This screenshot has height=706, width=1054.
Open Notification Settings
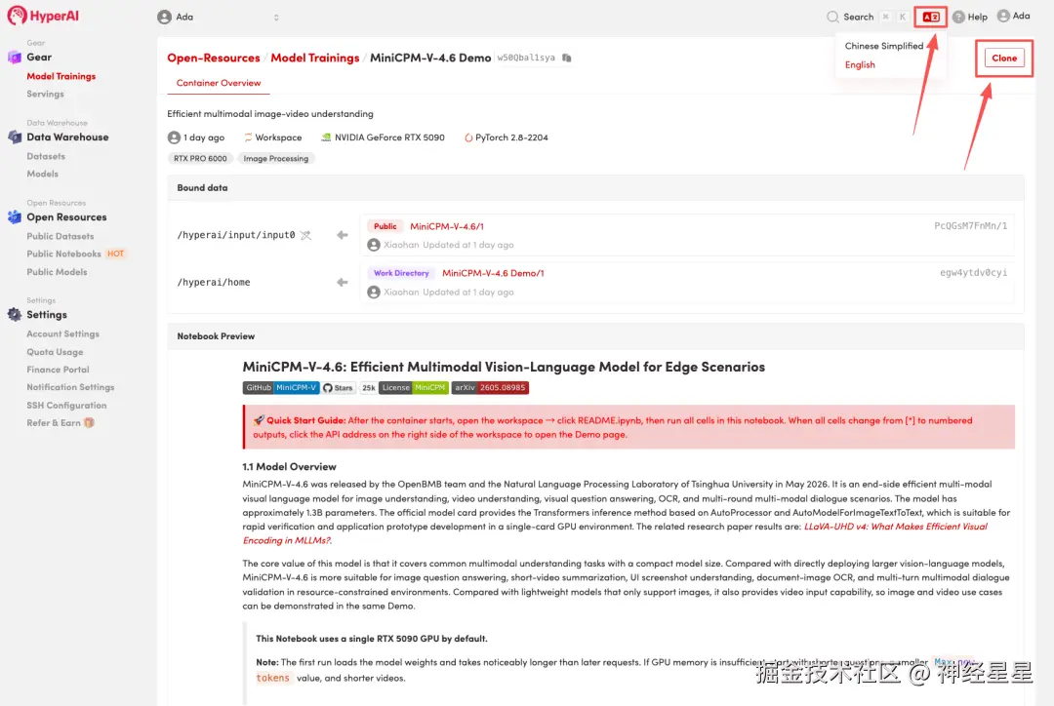coord(70,387)
